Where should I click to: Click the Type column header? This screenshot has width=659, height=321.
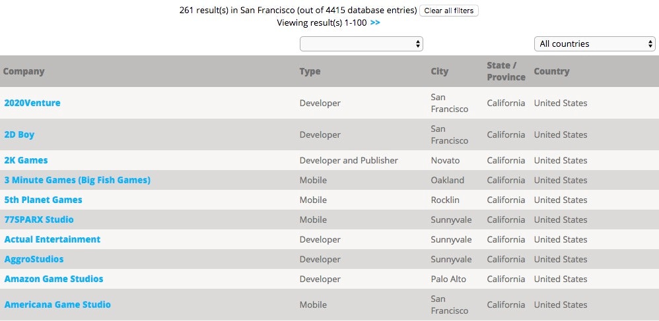pos(310,71)
